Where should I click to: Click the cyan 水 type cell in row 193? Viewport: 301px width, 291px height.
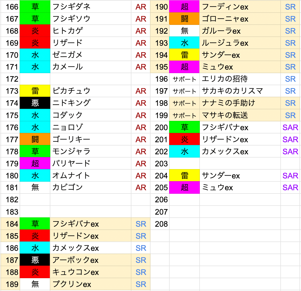184,43
